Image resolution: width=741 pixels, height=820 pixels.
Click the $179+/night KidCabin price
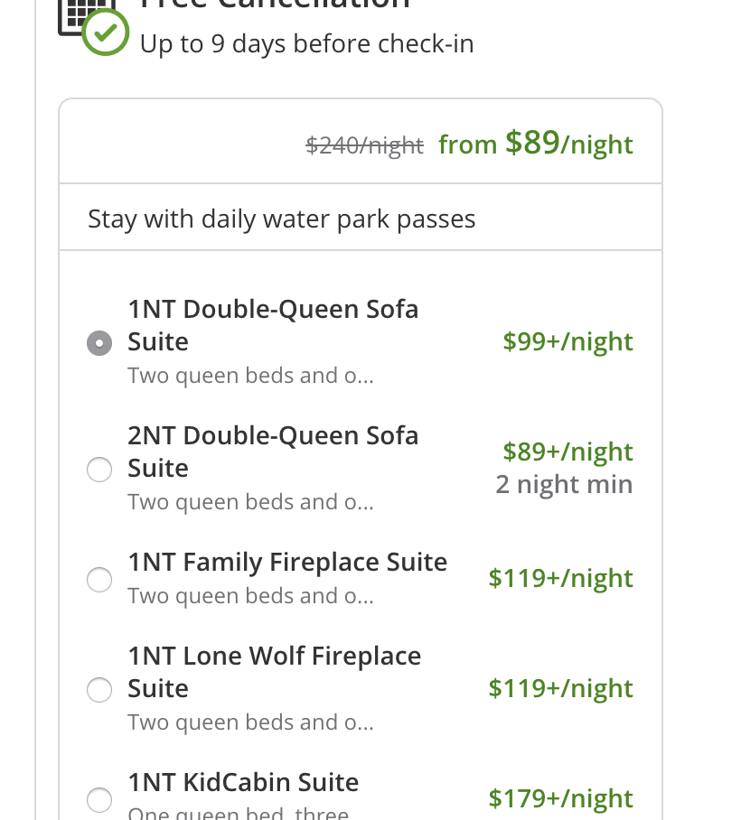[561, 798]
